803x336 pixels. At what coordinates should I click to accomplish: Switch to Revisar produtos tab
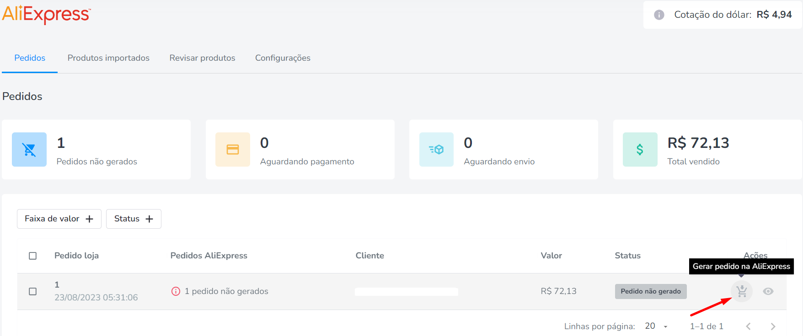pyautogui.click(x=202, y=58)
